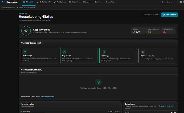
Task: Expand the Erkunden dropdown menu
Action: tap(111, 2)
